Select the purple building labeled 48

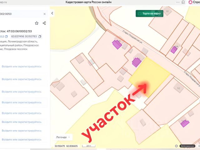pos(117,44)
